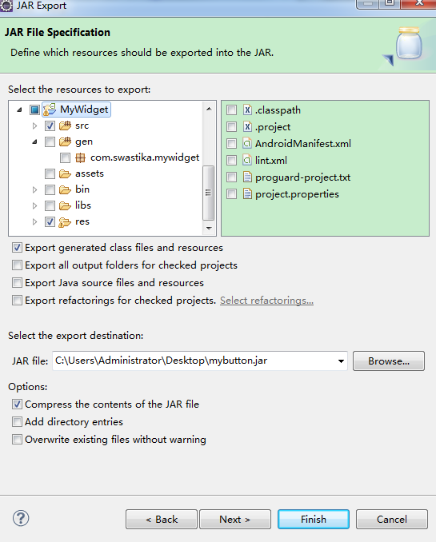Screen dimensions: 436x542
Task: Uncheck the src folder checkbox
Action: 50,126
